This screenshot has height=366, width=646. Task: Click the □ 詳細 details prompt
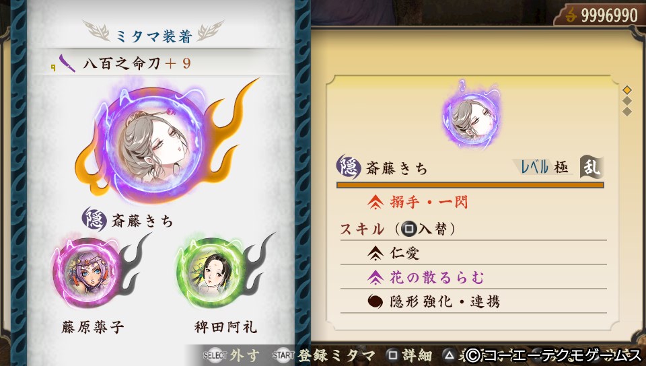(x=409, y=355)
